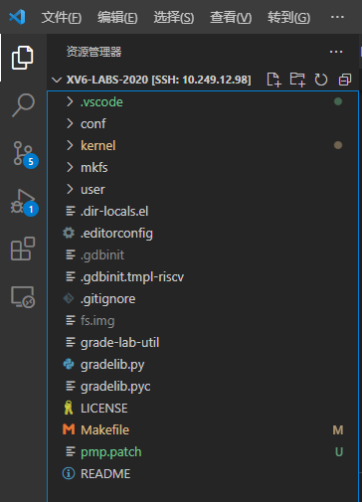Show more actions in 资源管理器 header
Image resolution: width=362 pixels, height=502 pixels.
tap(336, 52)
